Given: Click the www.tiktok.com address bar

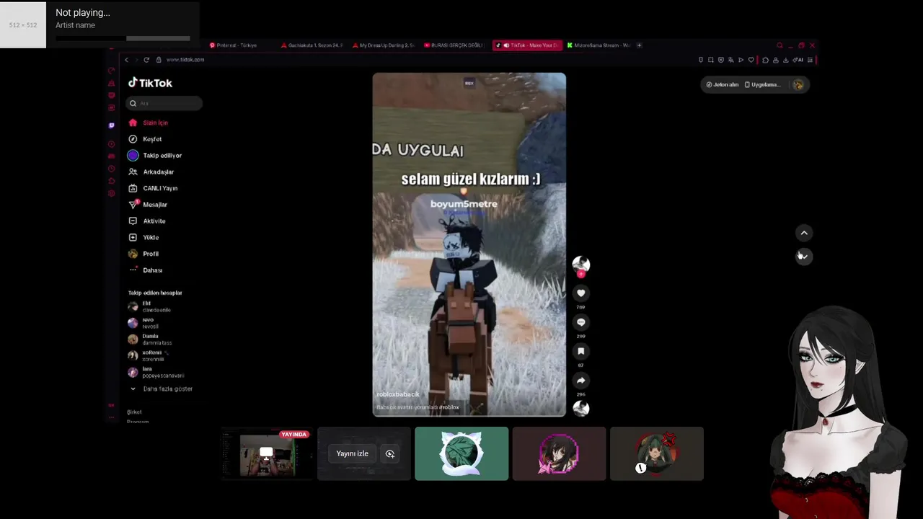Looking at the screenshot, I should point(185,60).
